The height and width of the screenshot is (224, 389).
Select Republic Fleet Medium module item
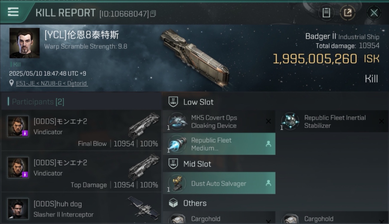point(219,144)
